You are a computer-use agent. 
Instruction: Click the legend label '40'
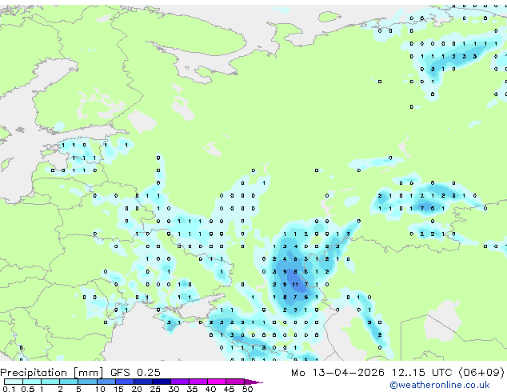(210, 389)
